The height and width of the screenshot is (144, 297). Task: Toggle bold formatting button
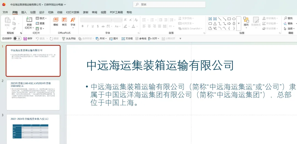pos(82,26)
